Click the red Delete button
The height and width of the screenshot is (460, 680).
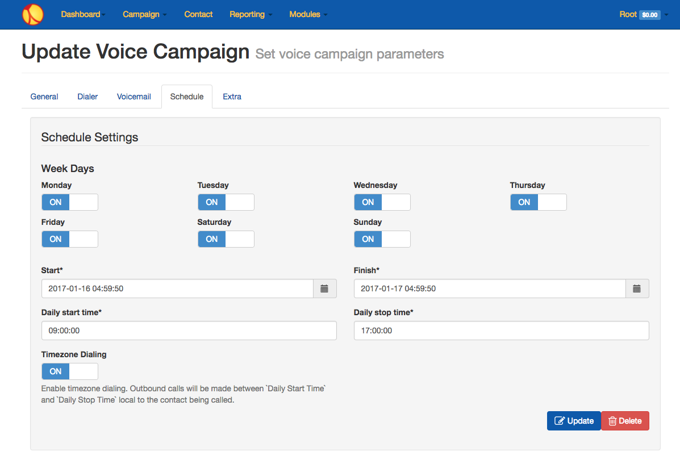pyautogui.click(x=625, y=421)
